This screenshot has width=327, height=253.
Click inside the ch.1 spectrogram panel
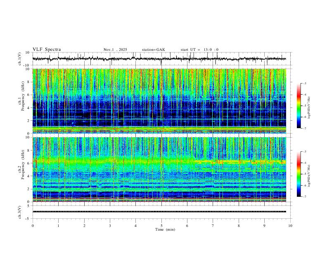pyautogui.click(x=159, y=101)
